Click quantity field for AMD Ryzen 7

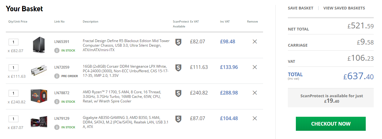pos(13,93)
